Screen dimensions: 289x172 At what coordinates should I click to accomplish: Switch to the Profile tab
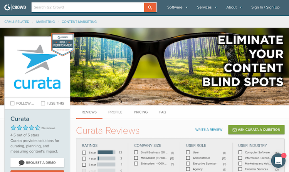115,112
